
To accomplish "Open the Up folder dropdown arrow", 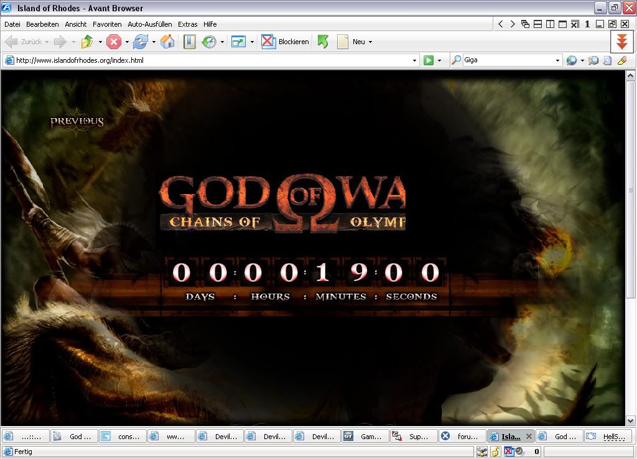I will tap(100, 42).
